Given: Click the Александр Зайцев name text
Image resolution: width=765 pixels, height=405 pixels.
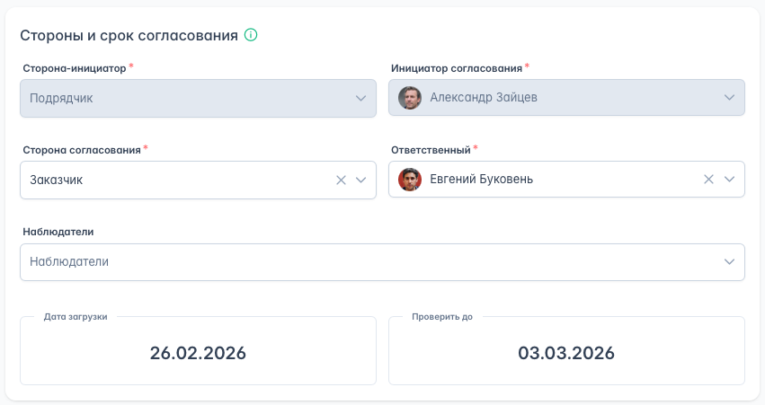Looking at the screenshot, I should pyautogui.click(x=484, y=98).
